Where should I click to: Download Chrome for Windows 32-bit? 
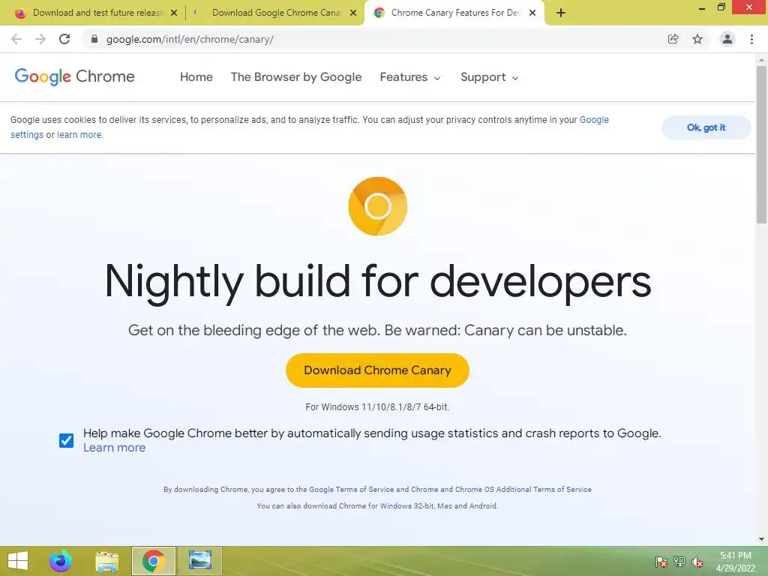pos(407,506)
